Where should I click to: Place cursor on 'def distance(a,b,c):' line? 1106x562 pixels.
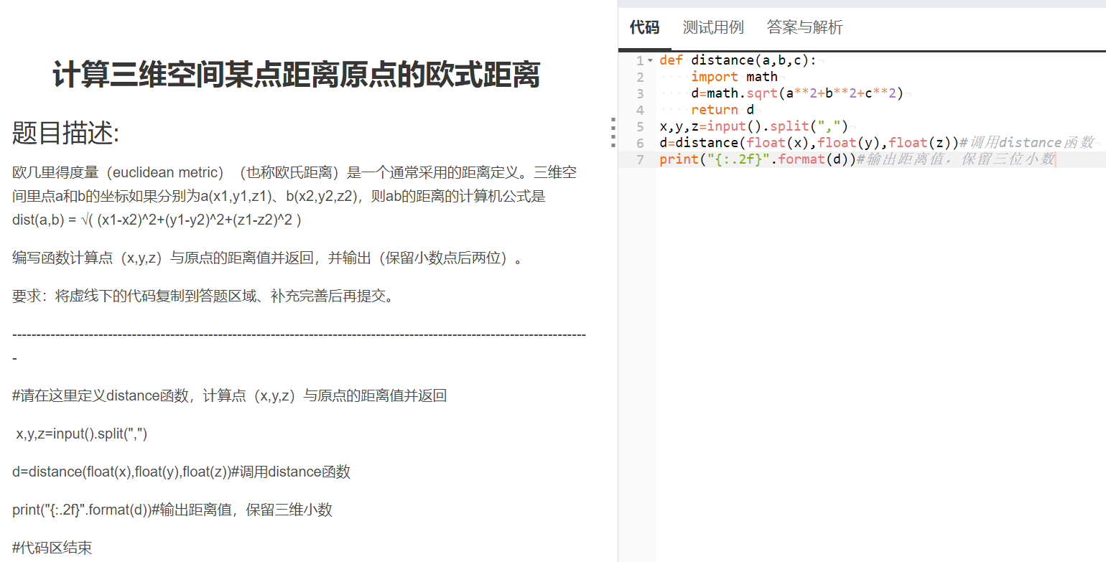[x=738, y=60]
